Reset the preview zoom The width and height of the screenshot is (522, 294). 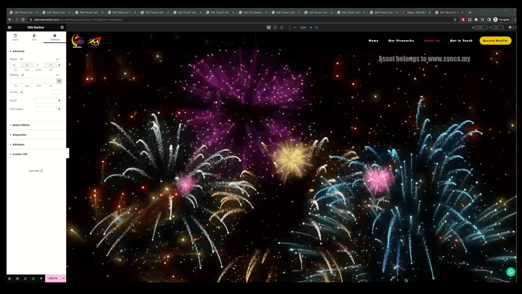pos(316,27)
